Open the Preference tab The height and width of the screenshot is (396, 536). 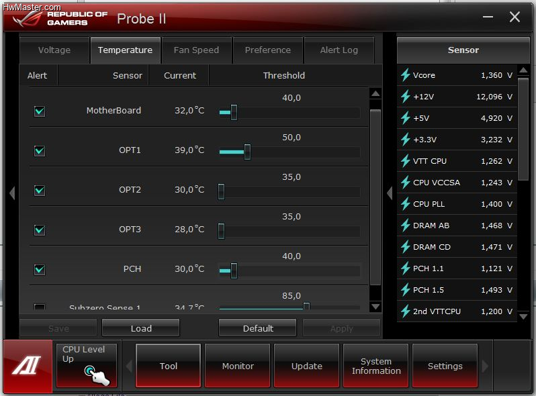(x=267, y=50)
